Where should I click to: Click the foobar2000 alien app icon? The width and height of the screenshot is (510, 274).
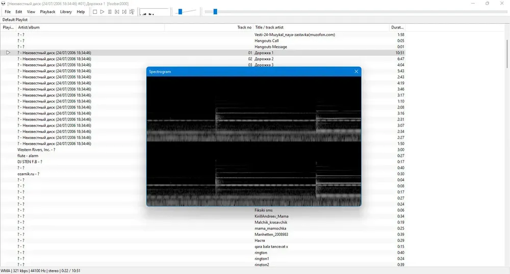click(x=3, y=4)
